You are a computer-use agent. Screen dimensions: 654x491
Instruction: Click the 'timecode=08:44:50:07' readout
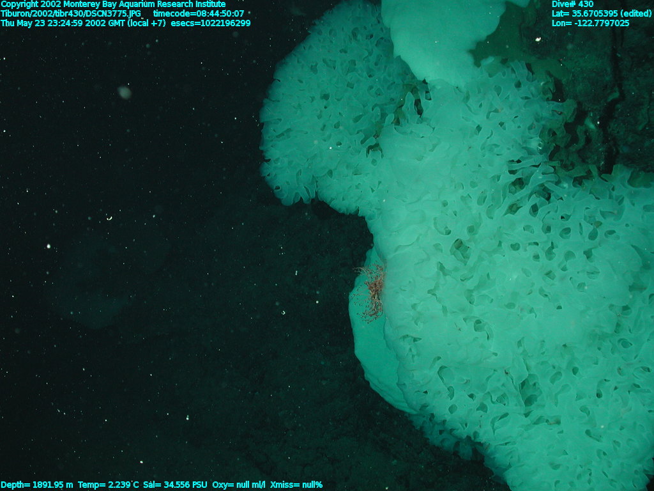199,14
